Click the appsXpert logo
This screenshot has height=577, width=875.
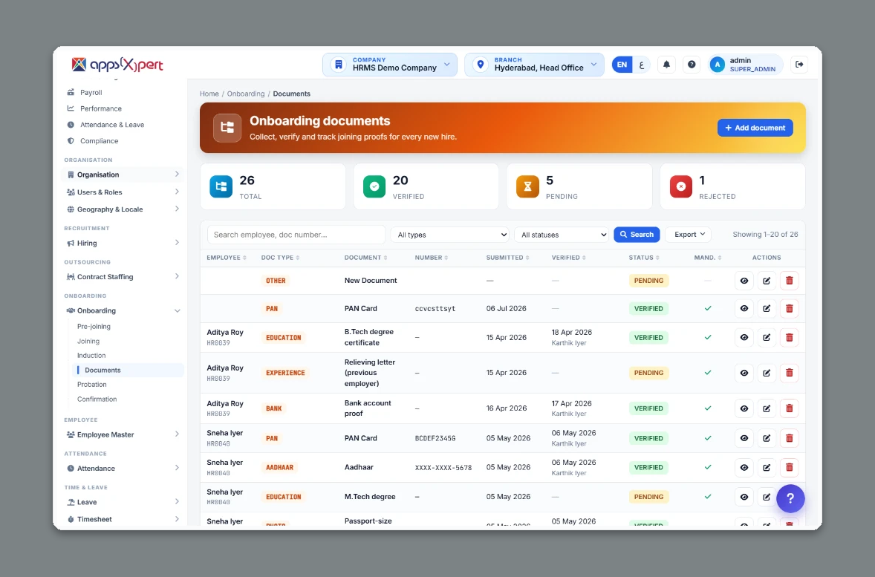(x=117, y=65)
